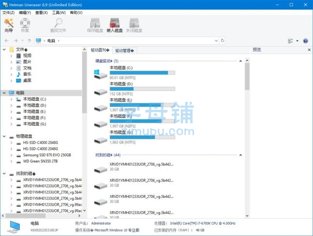Open the recent locations dropdown arrow

pos(22,41)
